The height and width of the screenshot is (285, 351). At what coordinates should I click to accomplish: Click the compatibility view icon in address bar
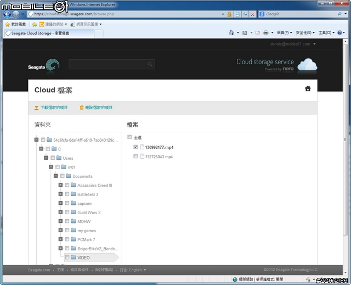(x=237, y=14)
